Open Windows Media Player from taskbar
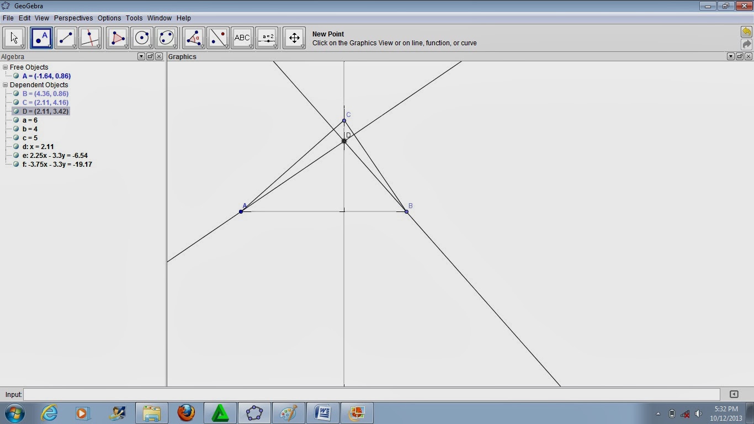Image resolution: width=754 pixels, height=424 pixels. pos(82,412)
